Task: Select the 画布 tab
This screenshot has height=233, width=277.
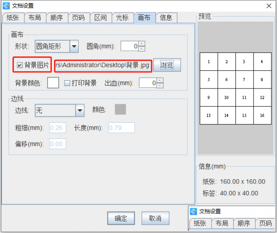Action: (x=145, y=18)
